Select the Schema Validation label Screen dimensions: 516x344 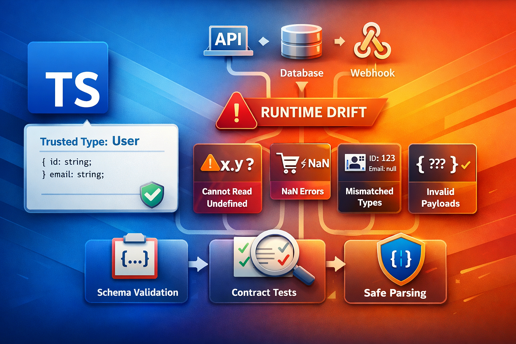[138, 292]
